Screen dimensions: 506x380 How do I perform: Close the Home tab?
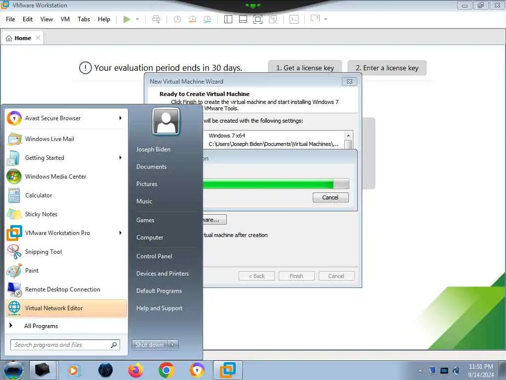click(38, 38)
